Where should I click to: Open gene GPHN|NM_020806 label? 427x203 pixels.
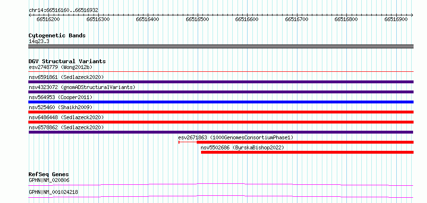tap(49, 180)
